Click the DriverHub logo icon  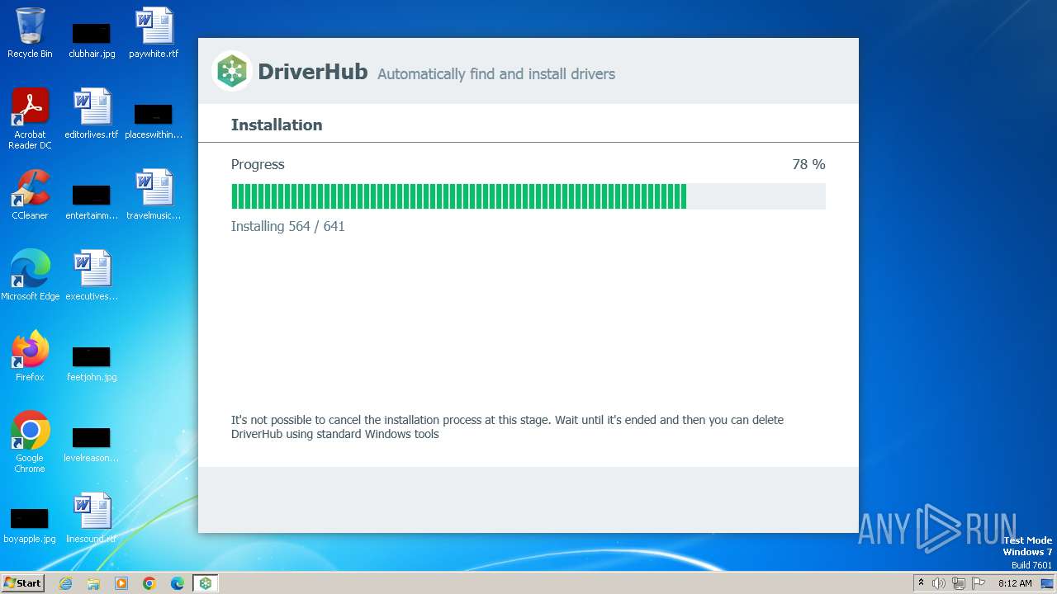coord(232,71)
